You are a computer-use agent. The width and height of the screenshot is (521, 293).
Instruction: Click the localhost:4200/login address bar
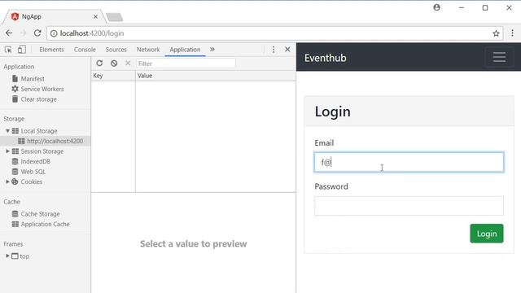click(274, 33)
